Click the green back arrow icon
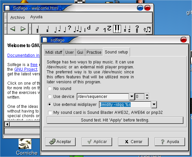Viewport: 192px width, 157px height. point(13,29)
